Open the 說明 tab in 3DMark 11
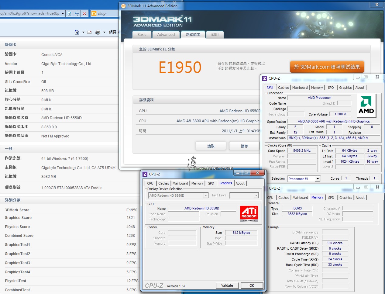Screen dimensions: 385x294 215,35
